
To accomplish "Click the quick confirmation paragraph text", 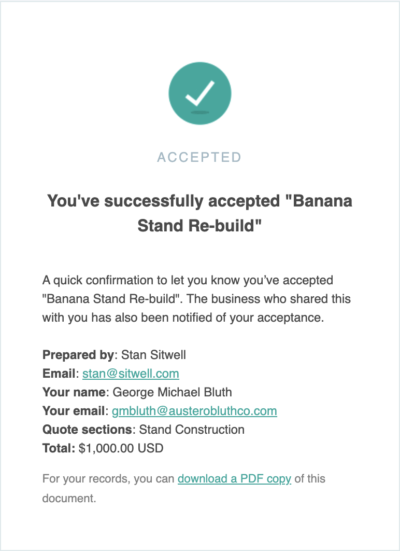I will [196, 299].
